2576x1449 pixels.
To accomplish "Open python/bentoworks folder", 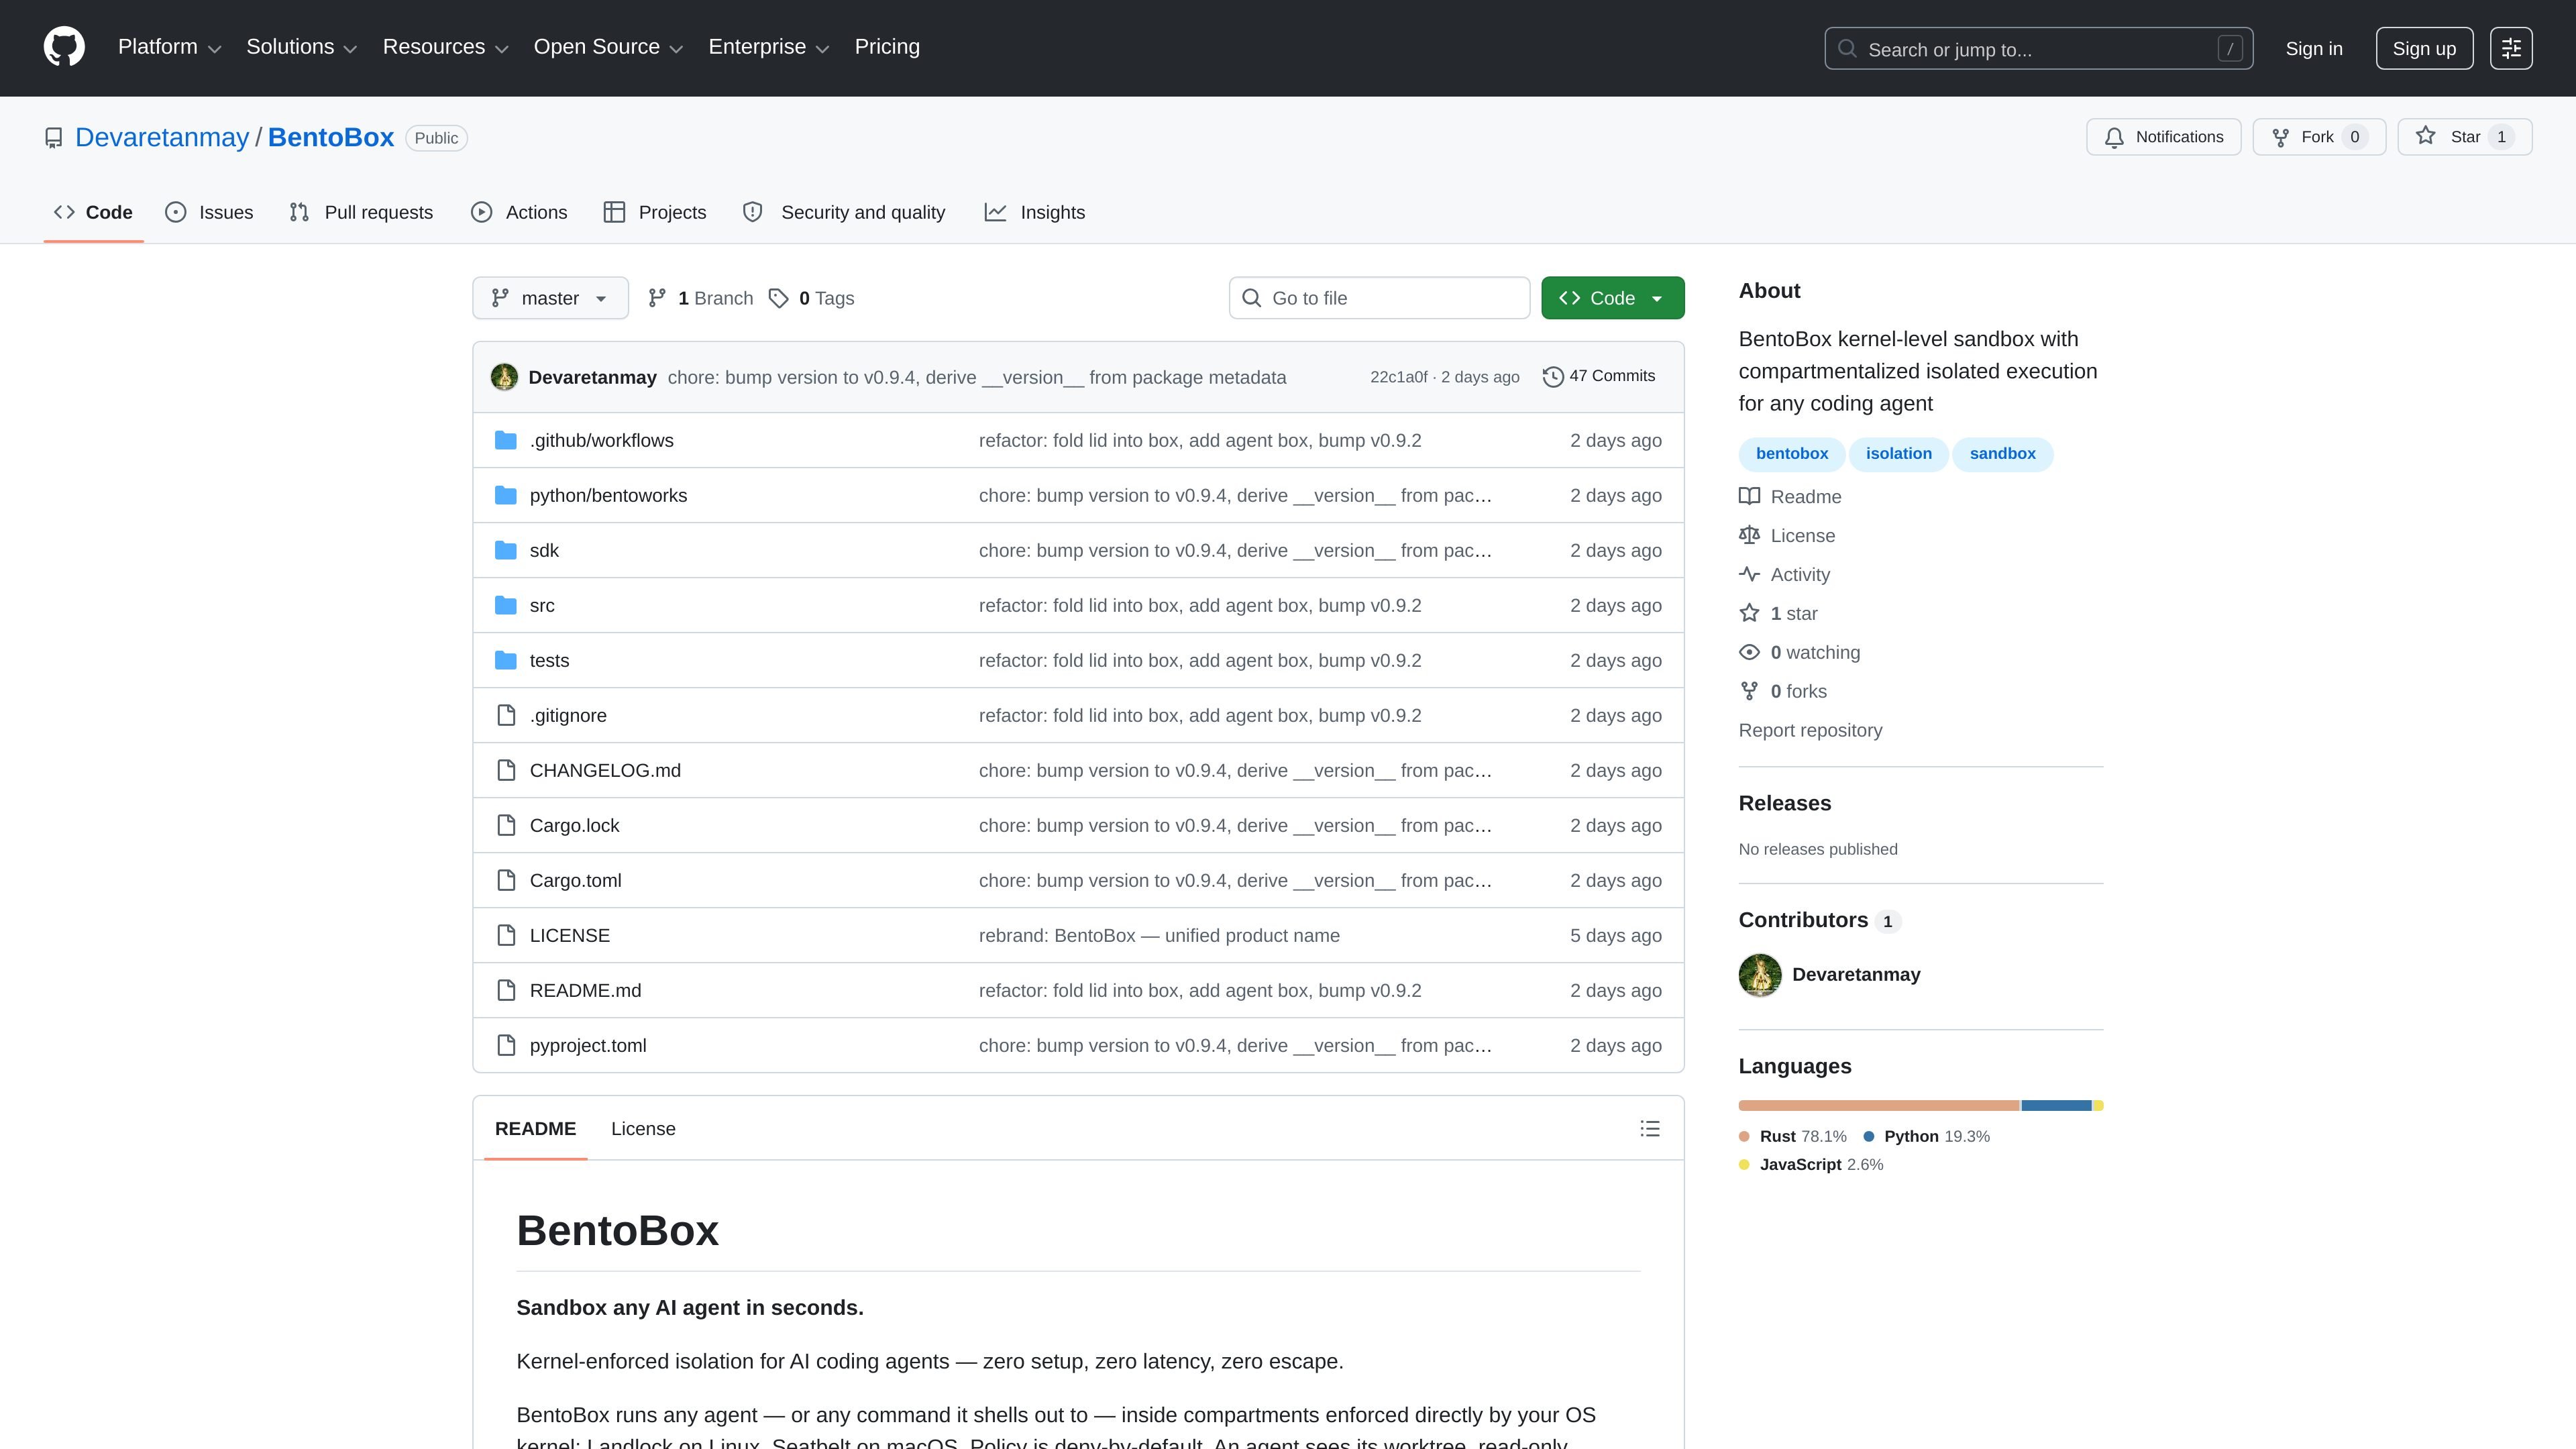I will [x=608, y=495].
